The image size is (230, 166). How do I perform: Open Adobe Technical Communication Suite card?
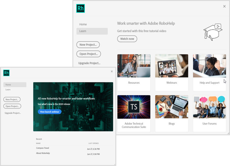(x=134, y=114)
